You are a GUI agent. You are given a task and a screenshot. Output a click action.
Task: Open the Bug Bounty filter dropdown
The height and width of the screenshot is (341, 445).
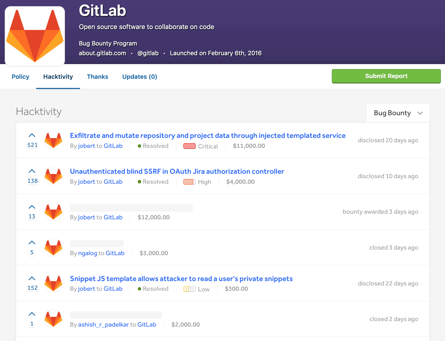coord(398,113)
